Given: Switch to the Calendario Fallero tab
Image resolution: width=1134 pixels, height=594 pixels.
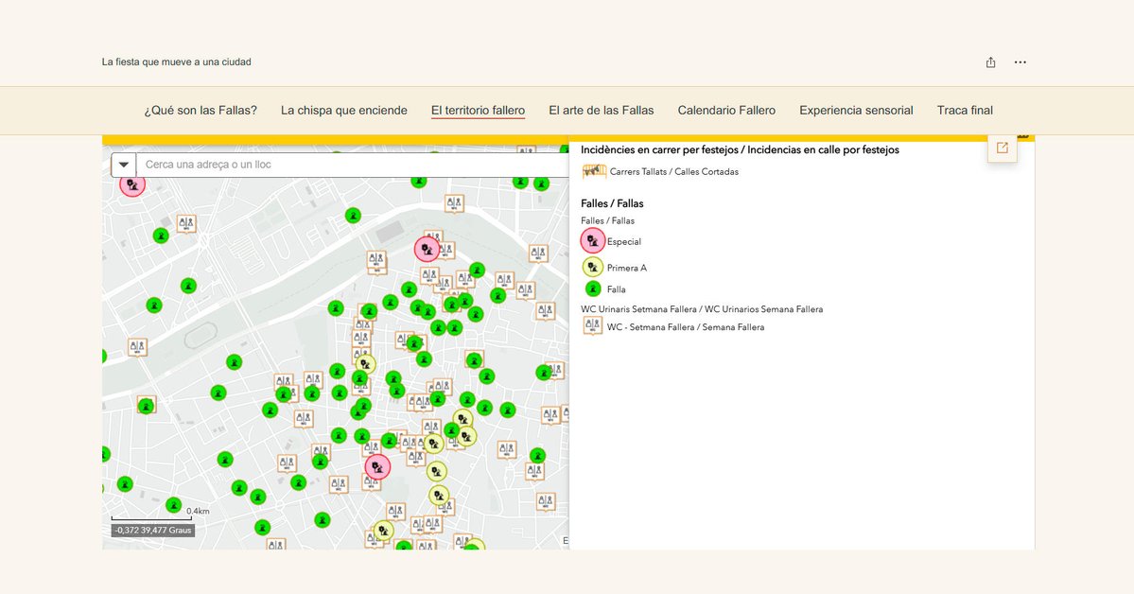Looking at the screenshot, I should click(x=725, y=110).
